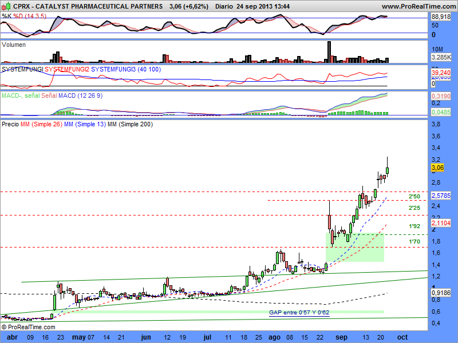
Task: Click the MM (Simple 200) label
Action: click(131, 124)
